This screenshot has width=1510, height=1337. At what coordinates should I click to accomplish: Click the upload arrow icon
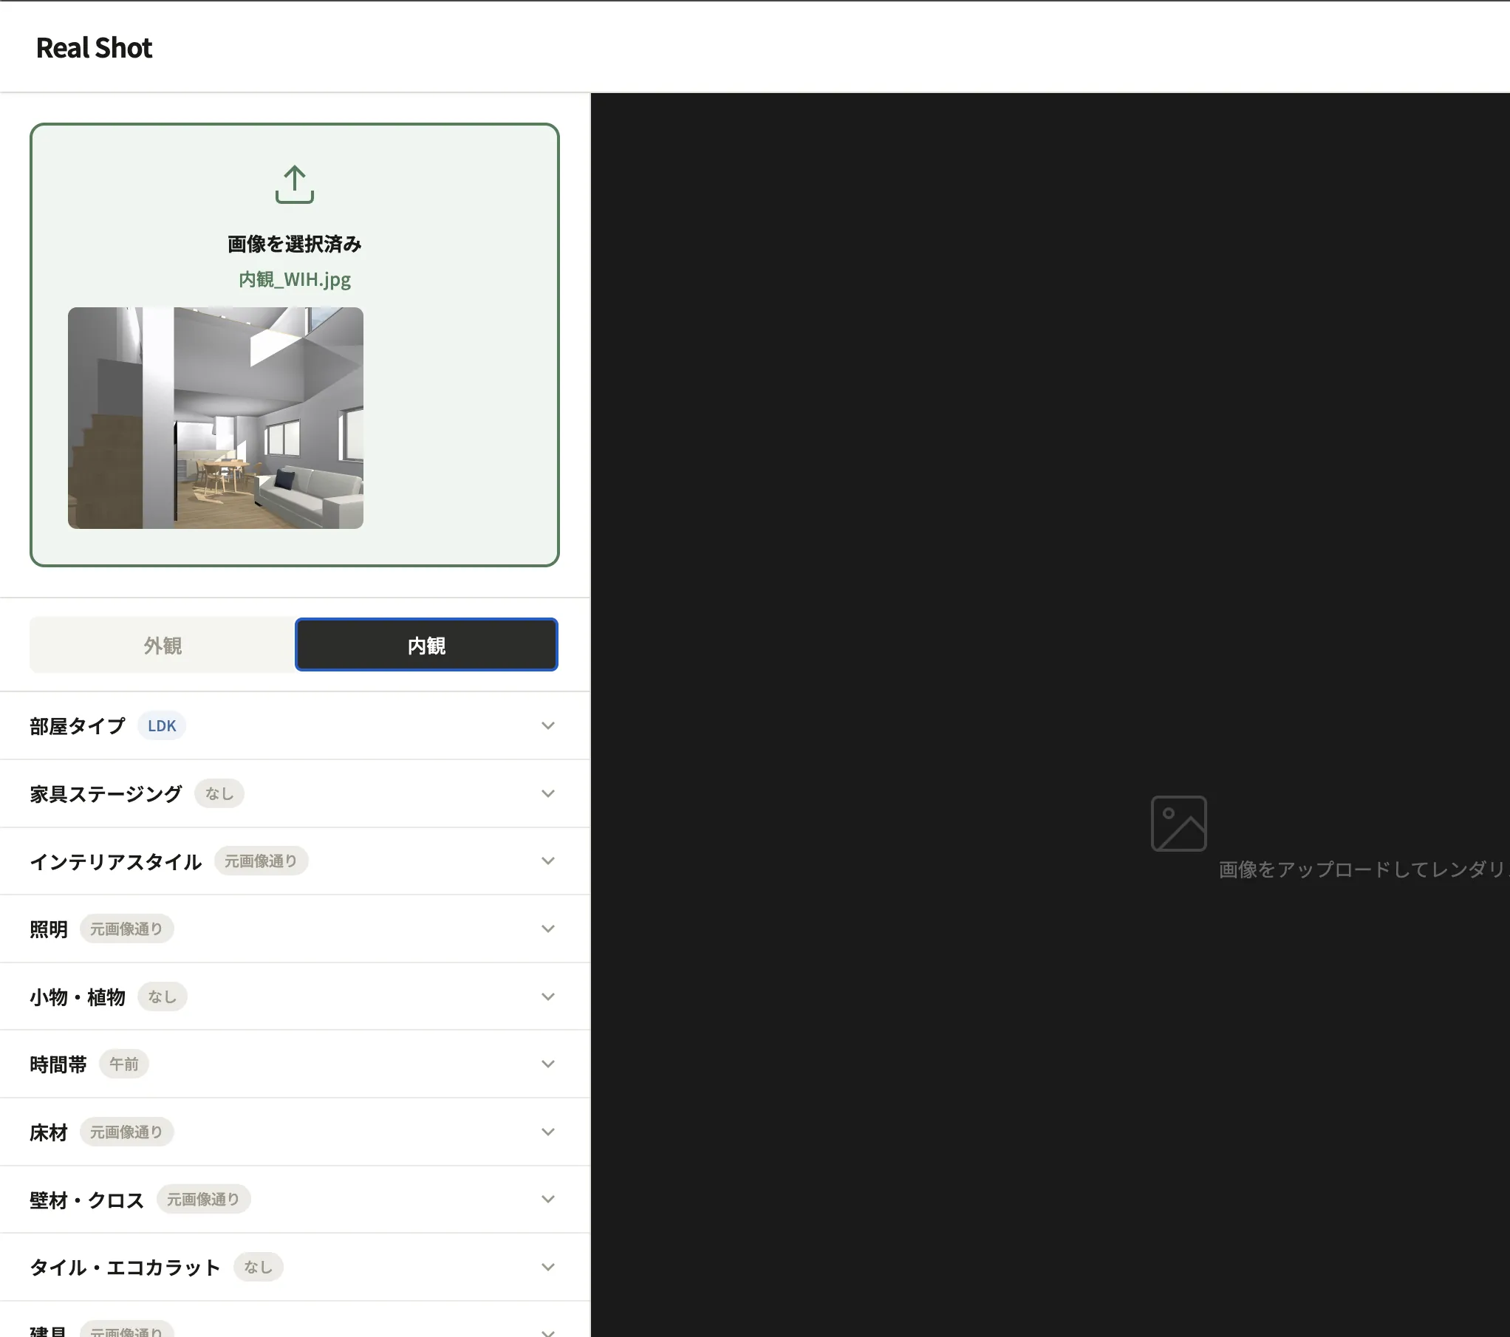click(x=295, y=184)
